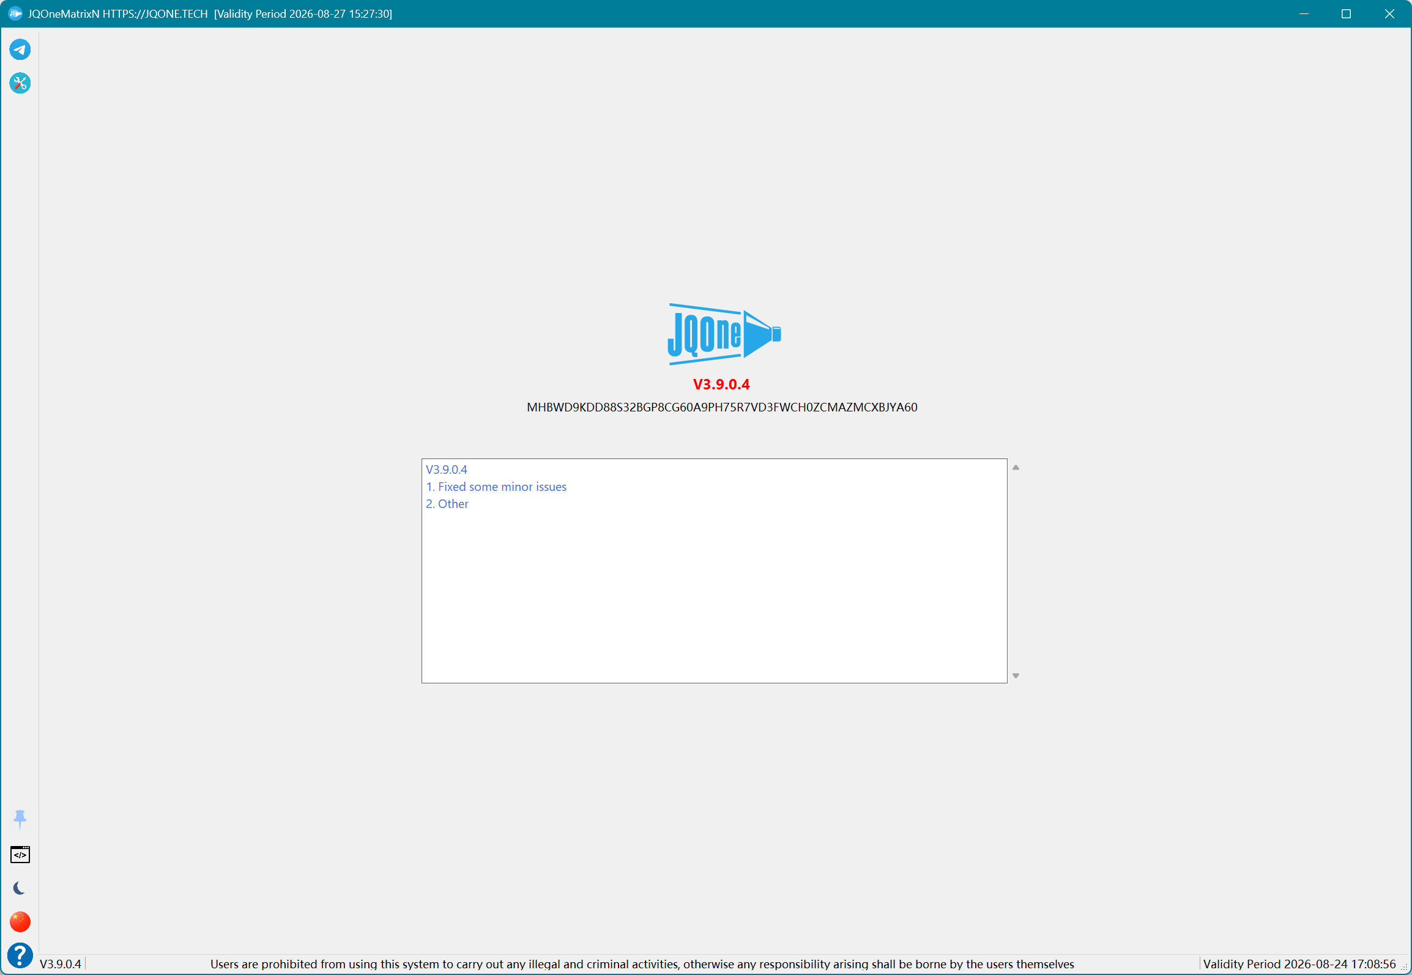This screenshot has height=975, width=1412.
Task: Click the V3.9.0.4 status bar version
Action: coord(61,964)
